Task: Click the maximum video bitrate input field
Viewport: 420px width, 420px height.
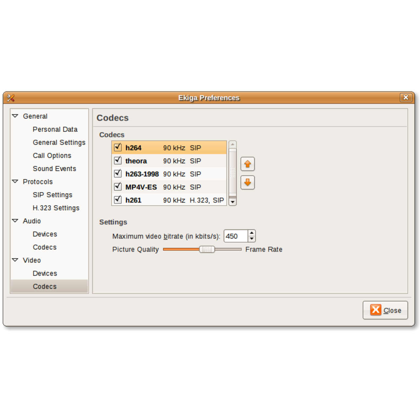Action: [x=236, y=236]
